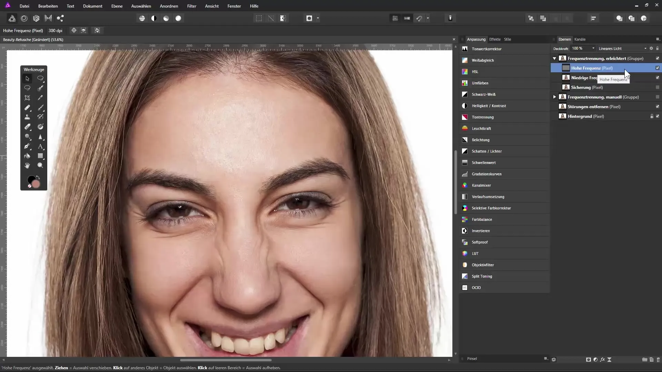The width and height of the screenshot is (662, 372).
Task: Open the Datei menu
Action: (24, 6)
